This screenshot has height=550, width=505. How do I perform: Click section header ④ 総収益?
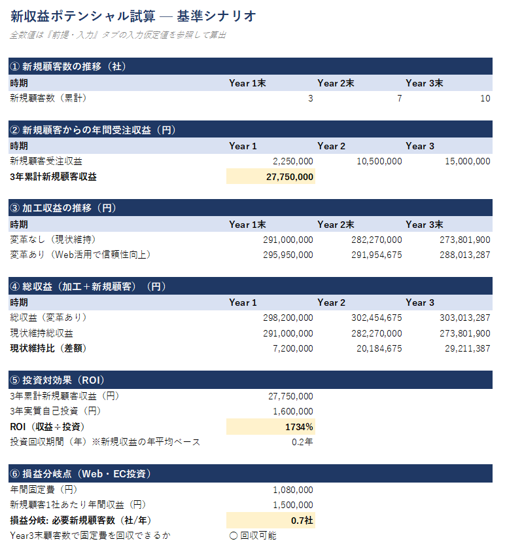click(251, 286)
